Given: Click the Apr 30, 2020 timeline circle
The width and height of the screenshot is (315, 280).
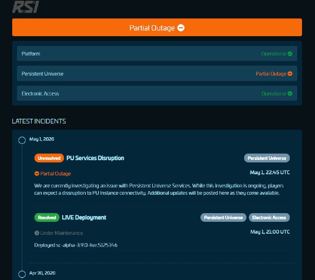Looking at the screenshot, I should pos(22,273).
